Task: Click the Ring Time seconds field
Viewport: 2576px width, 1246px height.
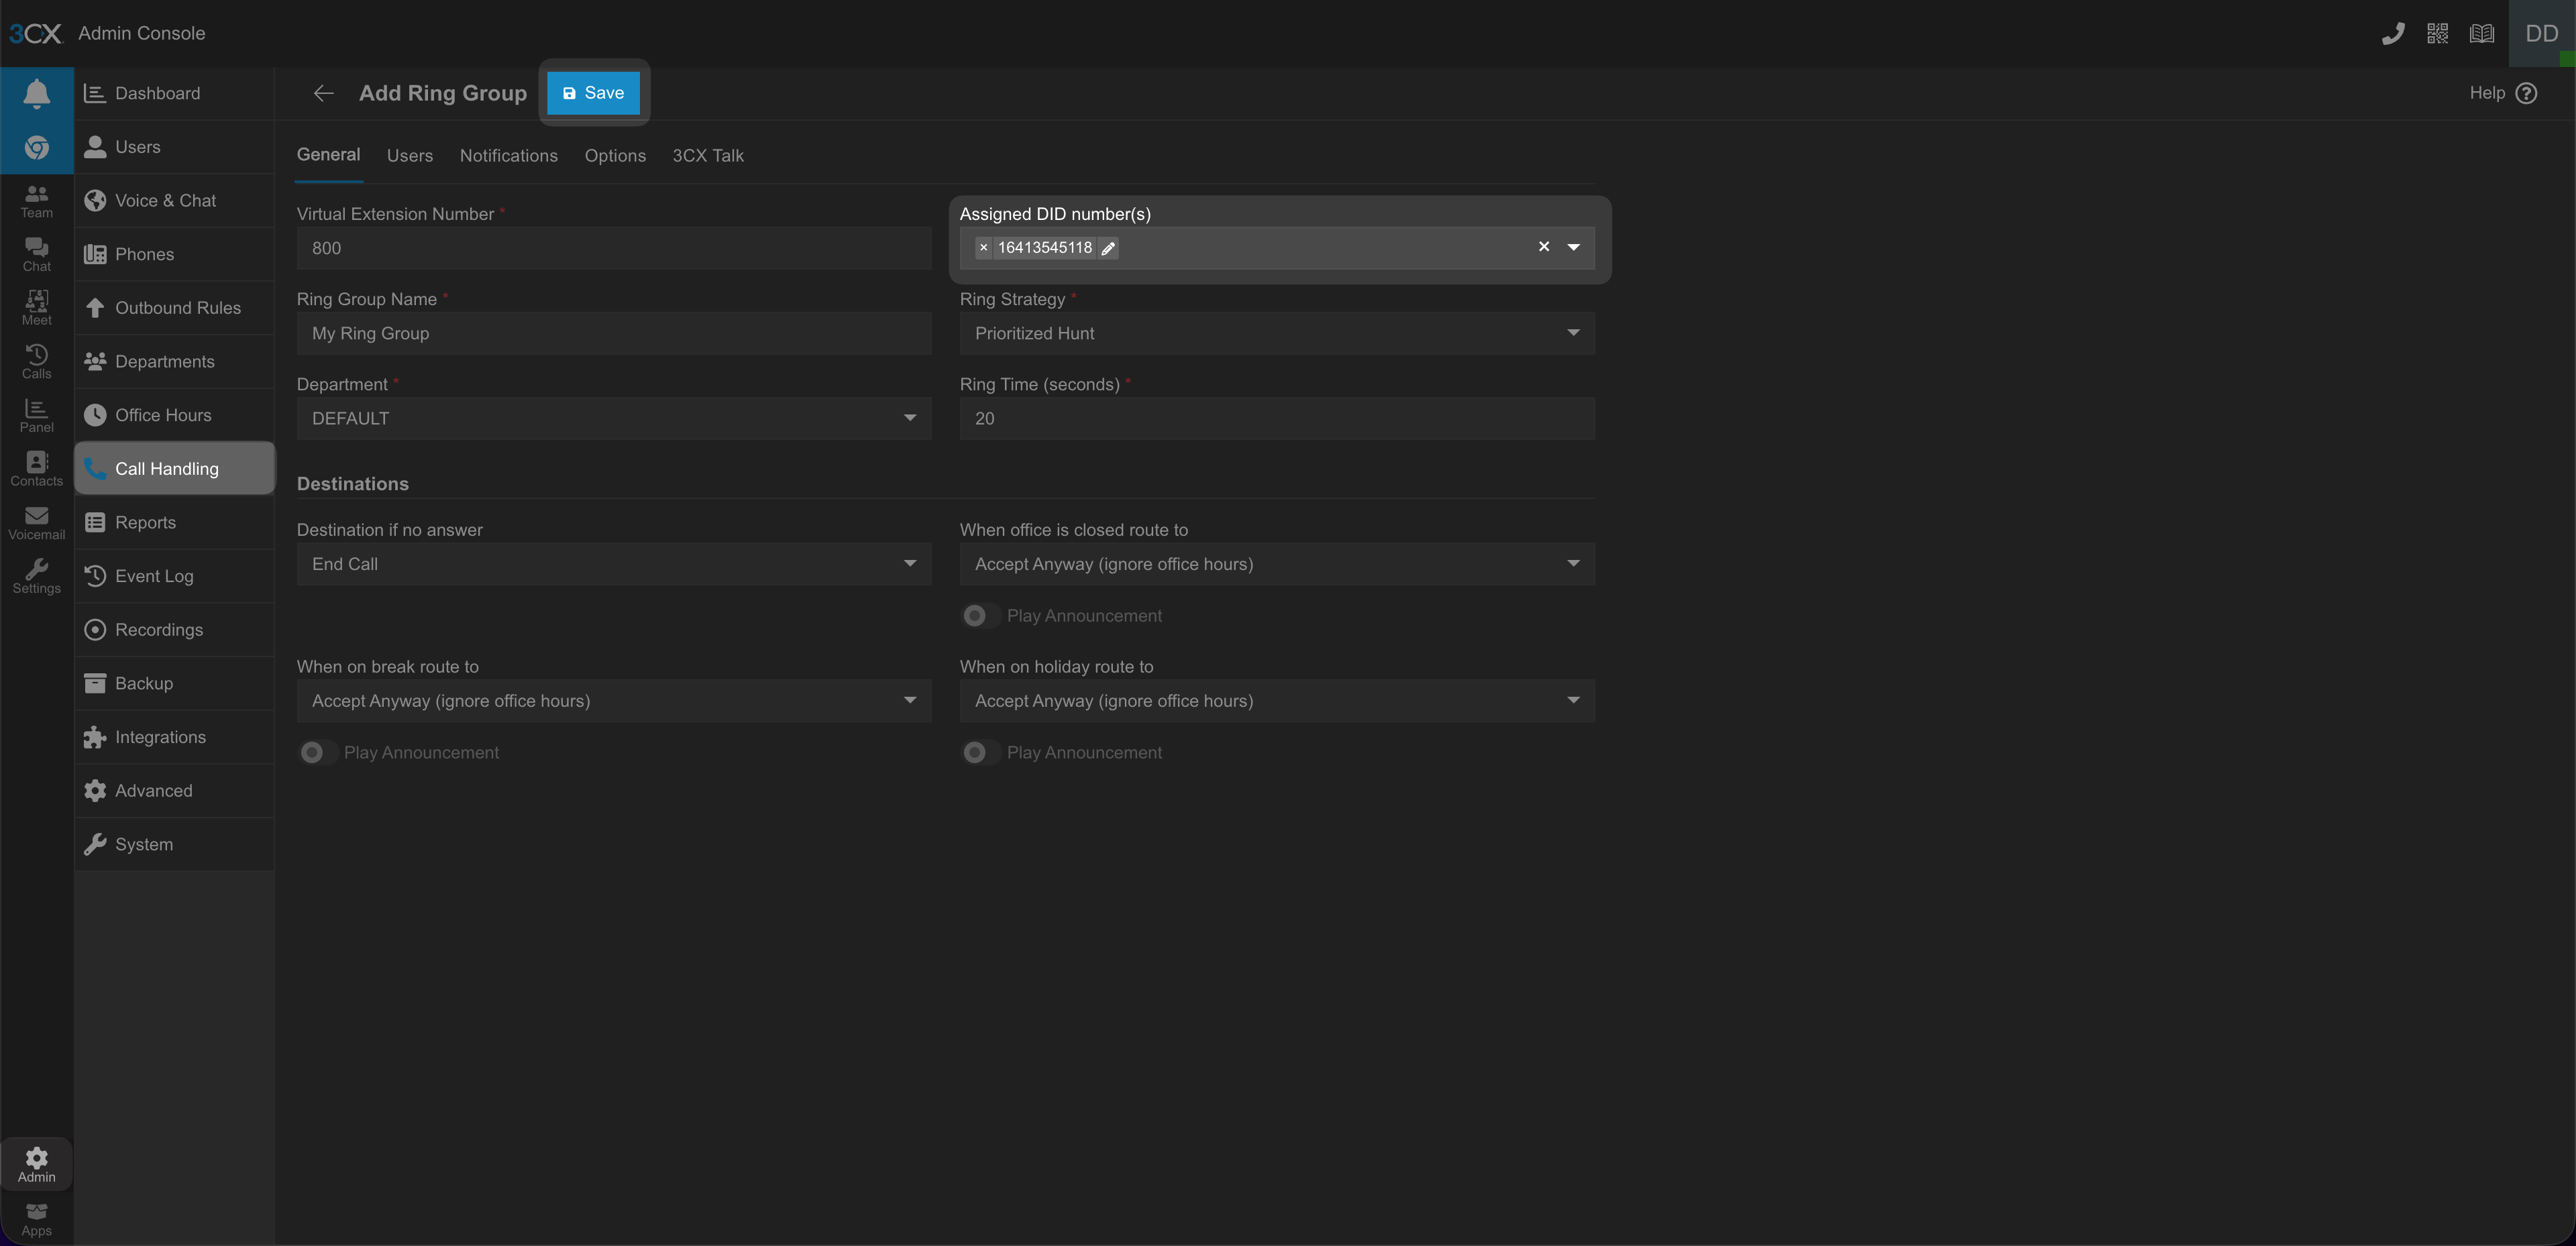Action: click(x=1276, y=419)
